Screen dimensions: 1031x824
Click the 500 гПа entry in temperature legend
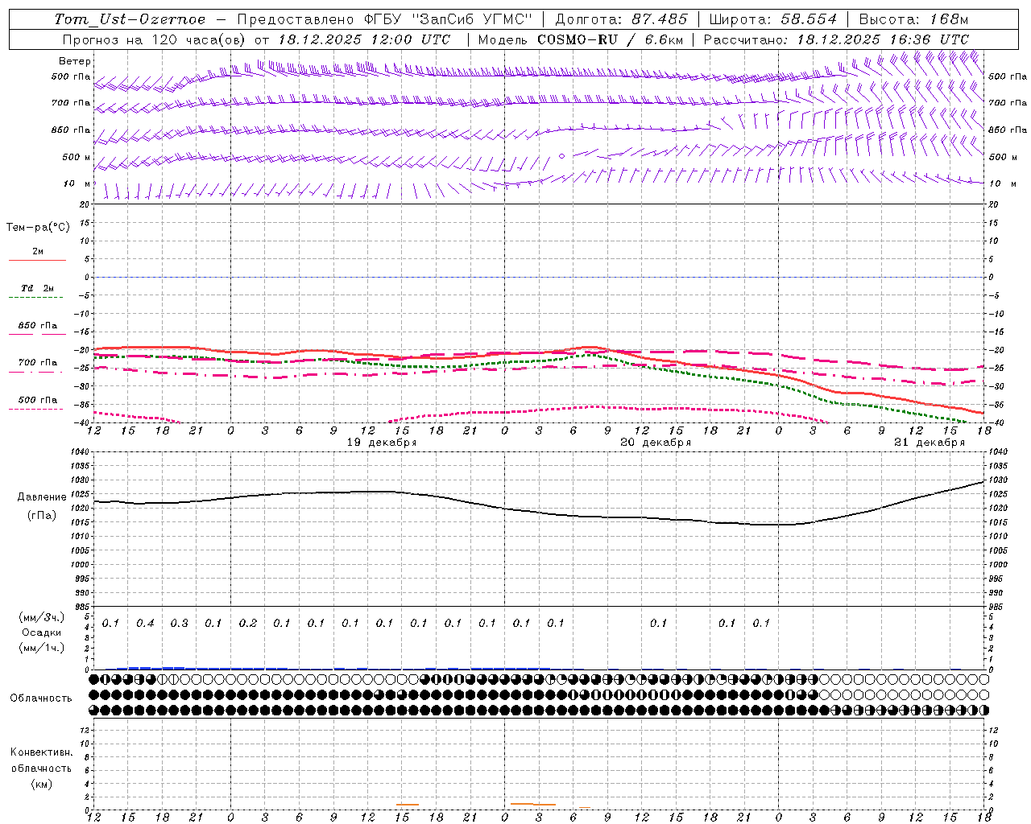pyautogui.click(x=38, y=400)
